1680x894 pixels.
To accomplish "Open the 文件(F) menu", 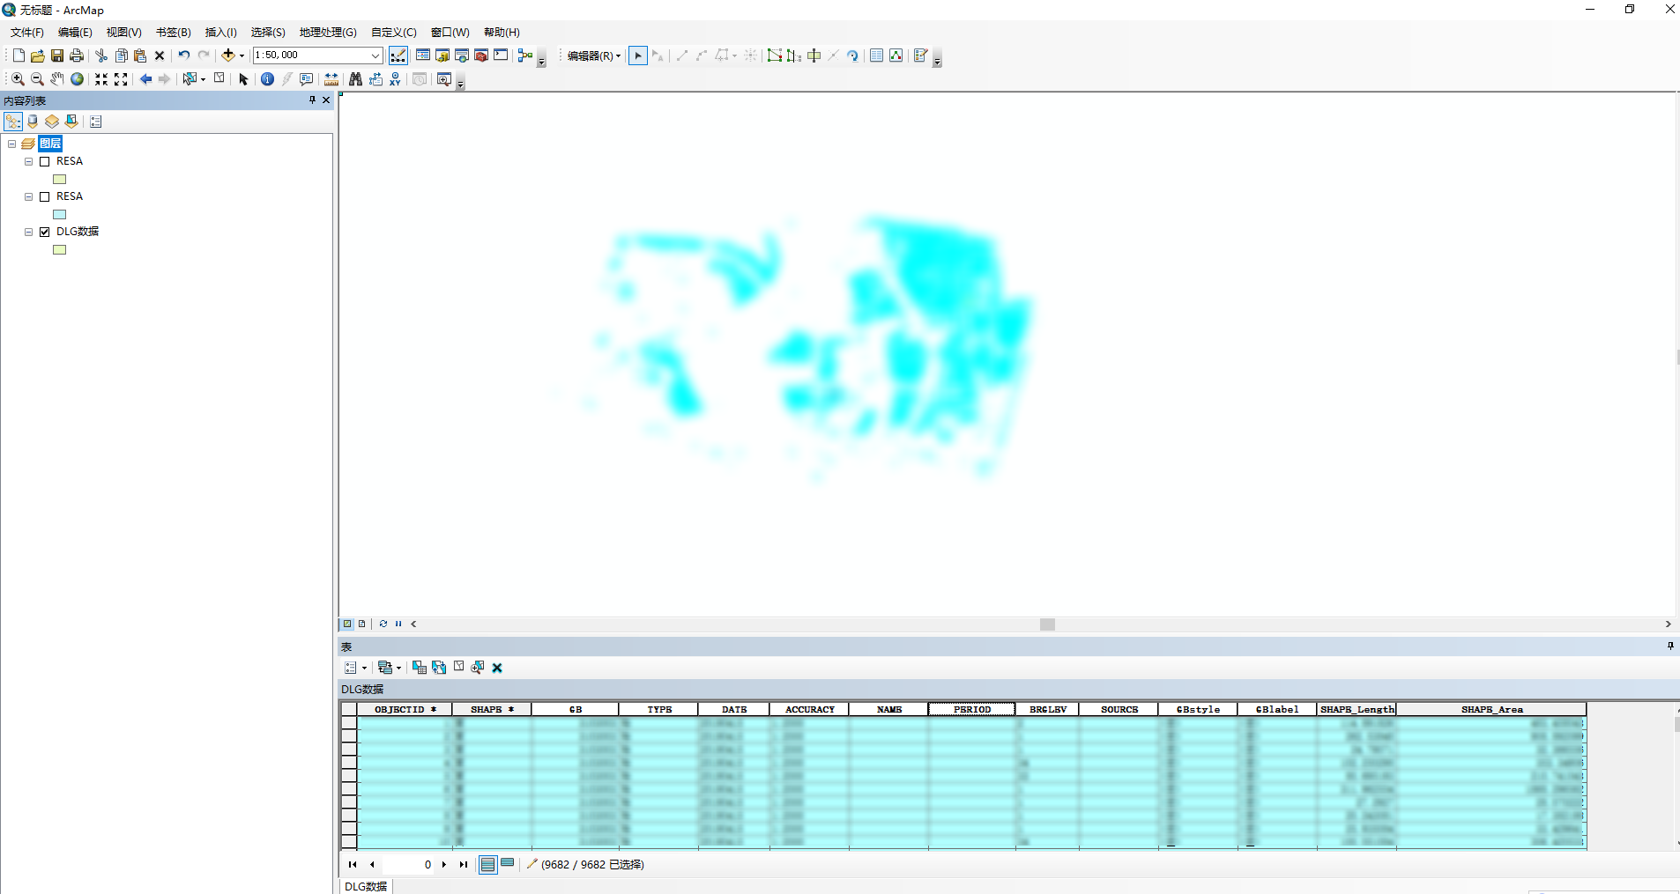I will coord(27,33).
